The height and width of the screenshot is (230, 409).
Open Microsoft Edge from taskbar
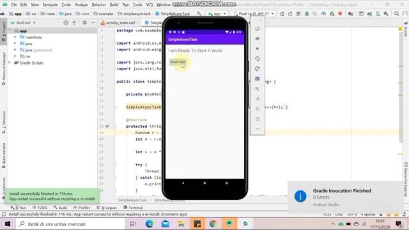(149, 224)
